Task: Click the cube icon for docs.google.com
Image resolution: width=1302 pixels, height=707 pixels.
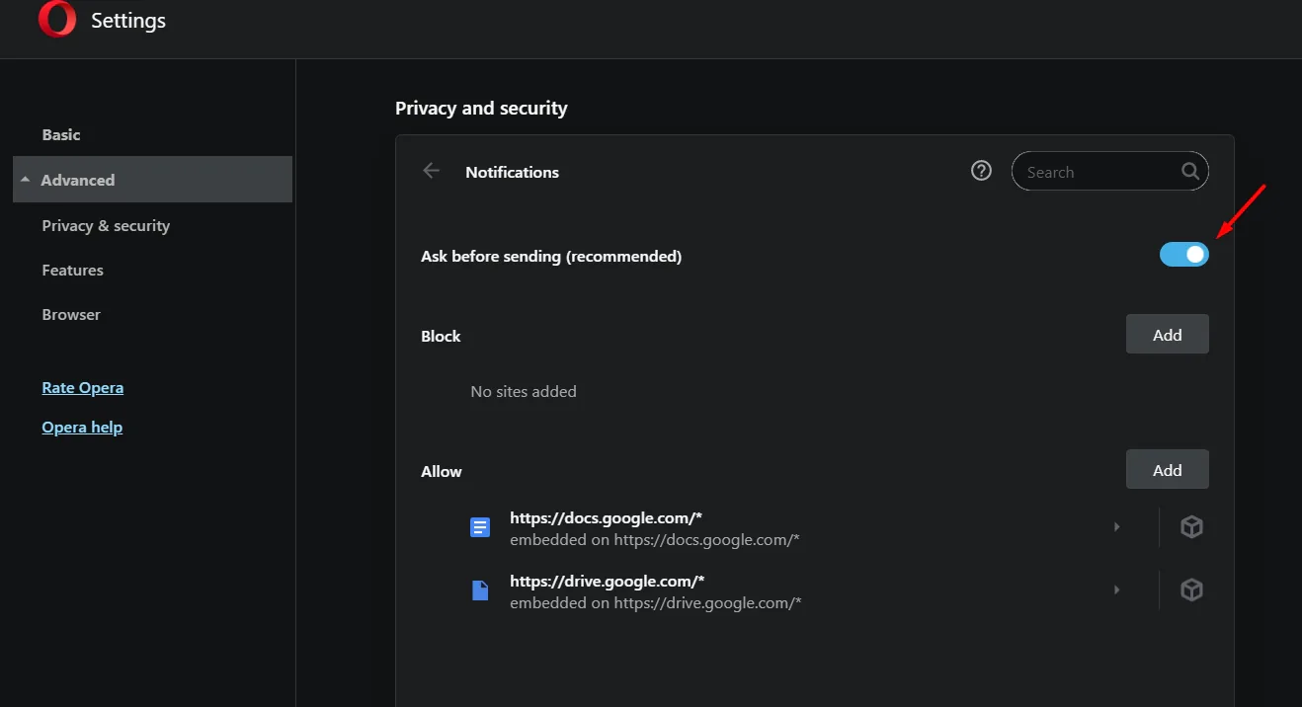Action: [x=1192, y=527]
